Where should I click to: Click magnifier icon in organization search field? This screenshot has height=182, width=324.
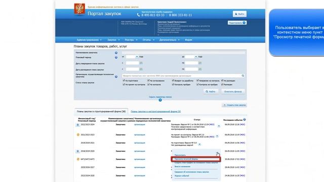tap(243, 76)
